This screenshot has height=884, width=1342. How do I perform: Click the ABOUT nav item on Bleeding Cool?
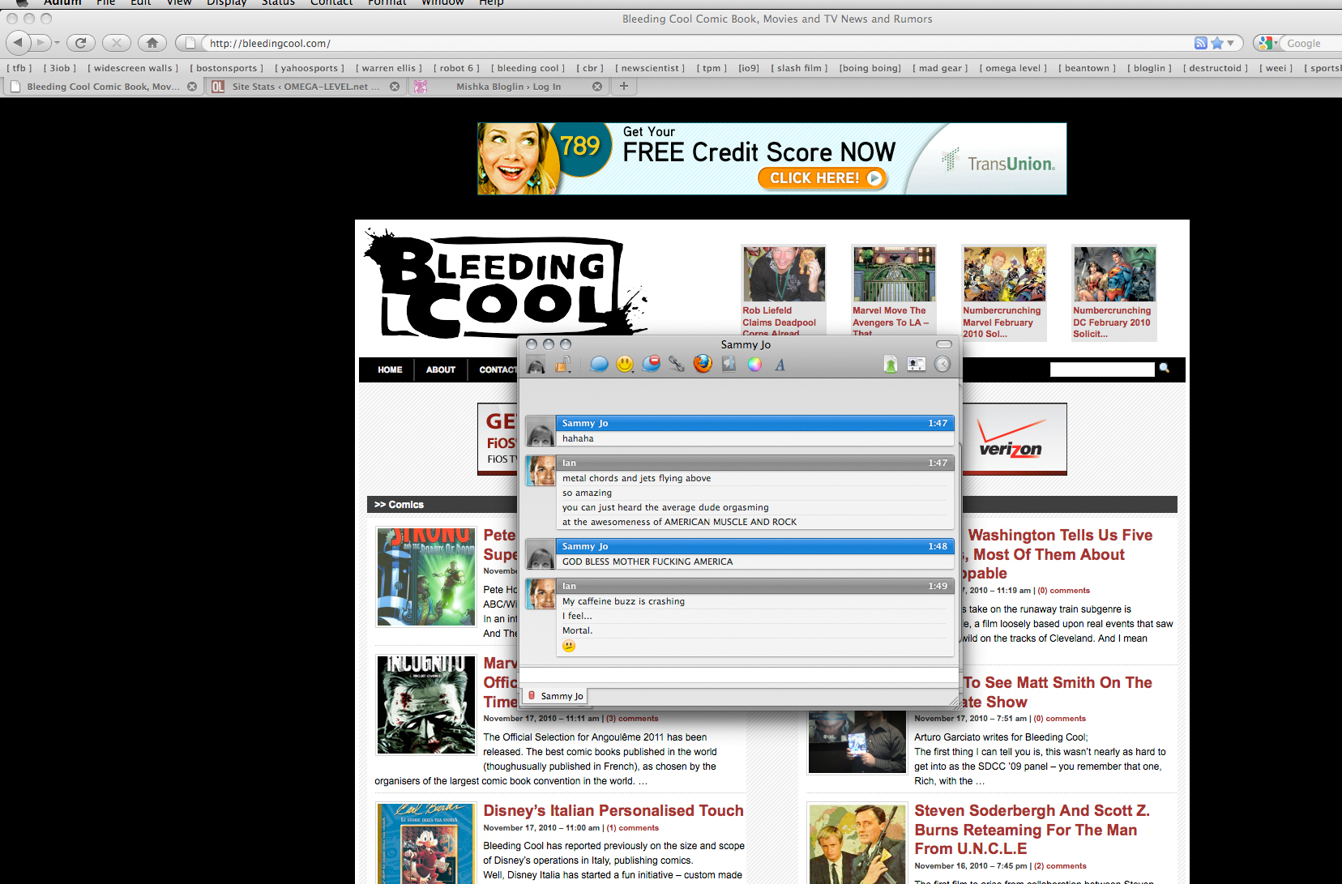[x=441, y=369]
